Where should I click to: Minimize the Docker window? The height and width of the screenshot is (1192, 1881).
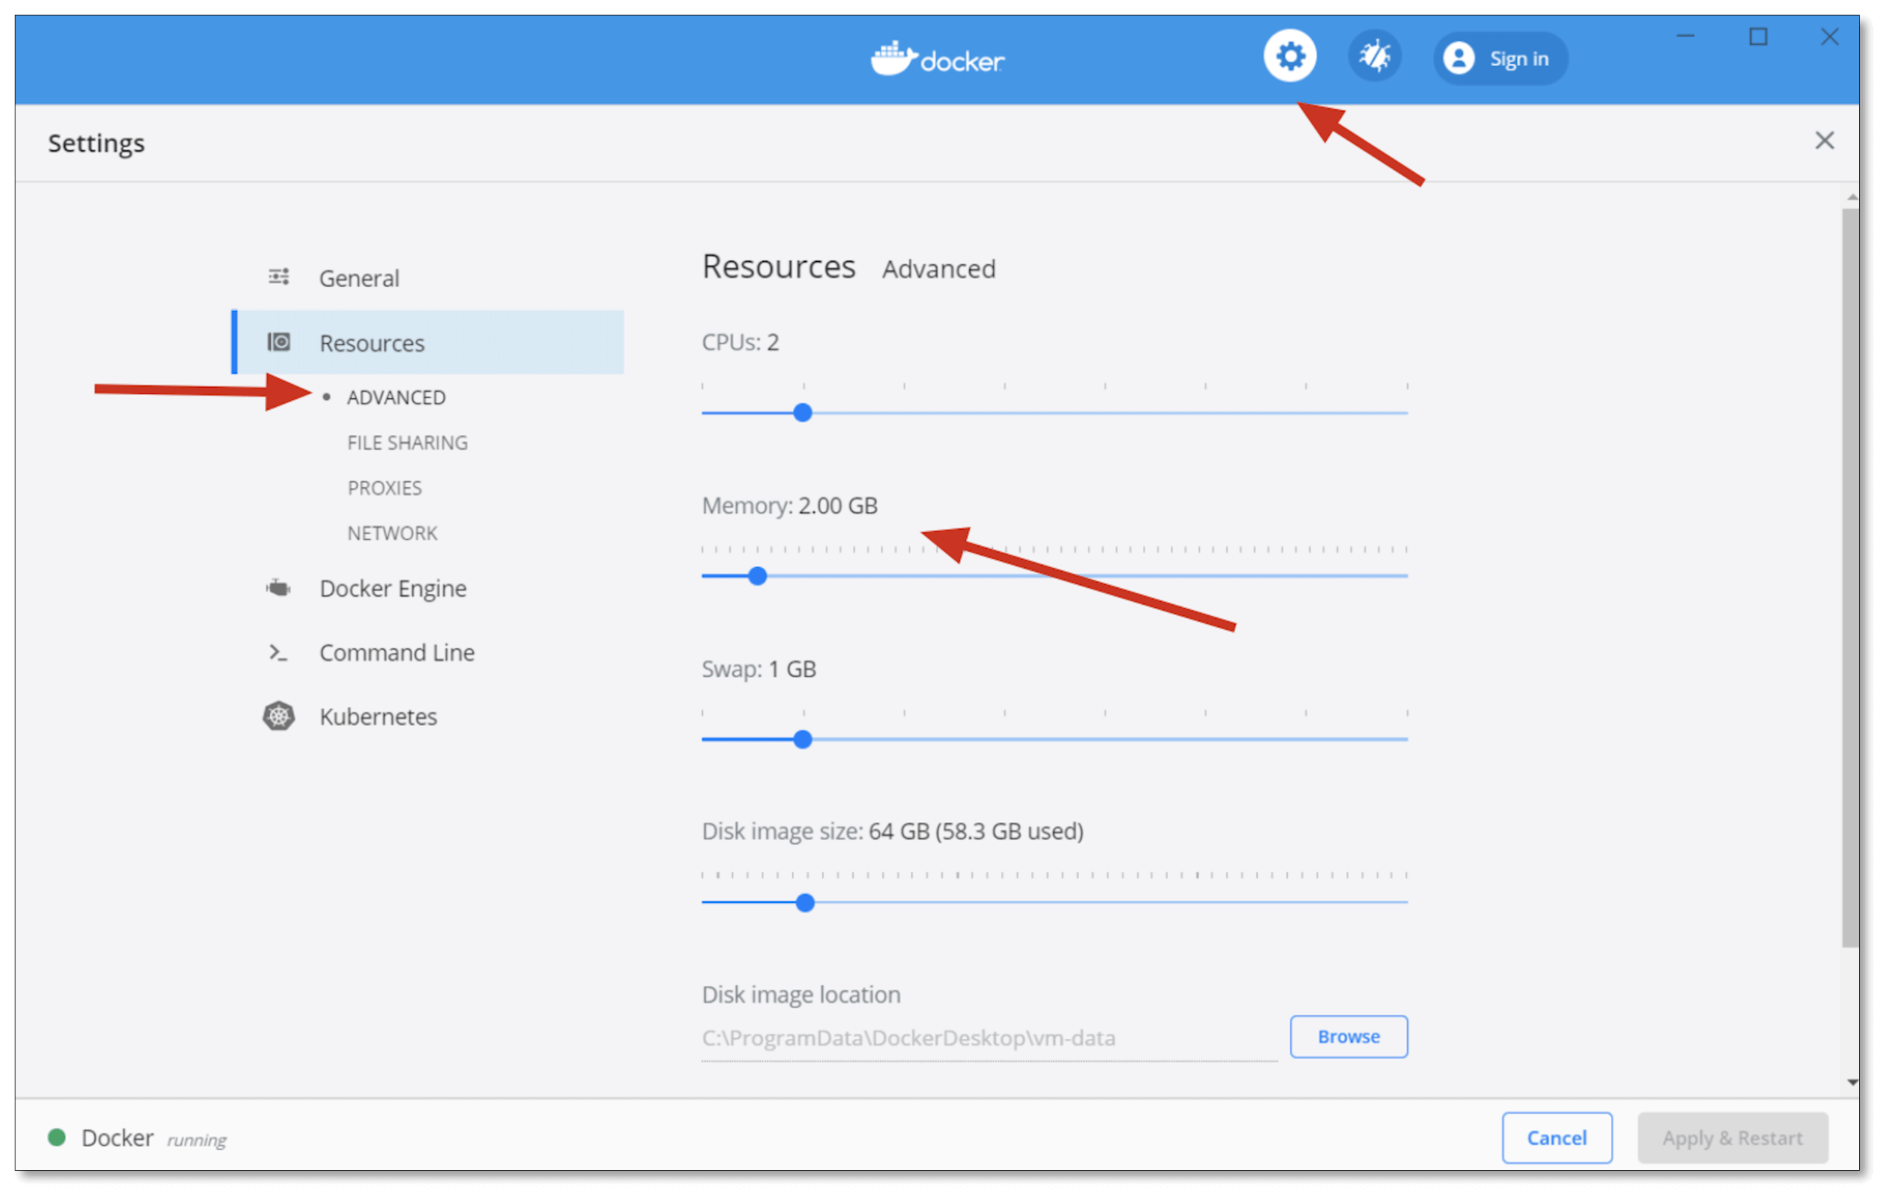(1685, 36)
